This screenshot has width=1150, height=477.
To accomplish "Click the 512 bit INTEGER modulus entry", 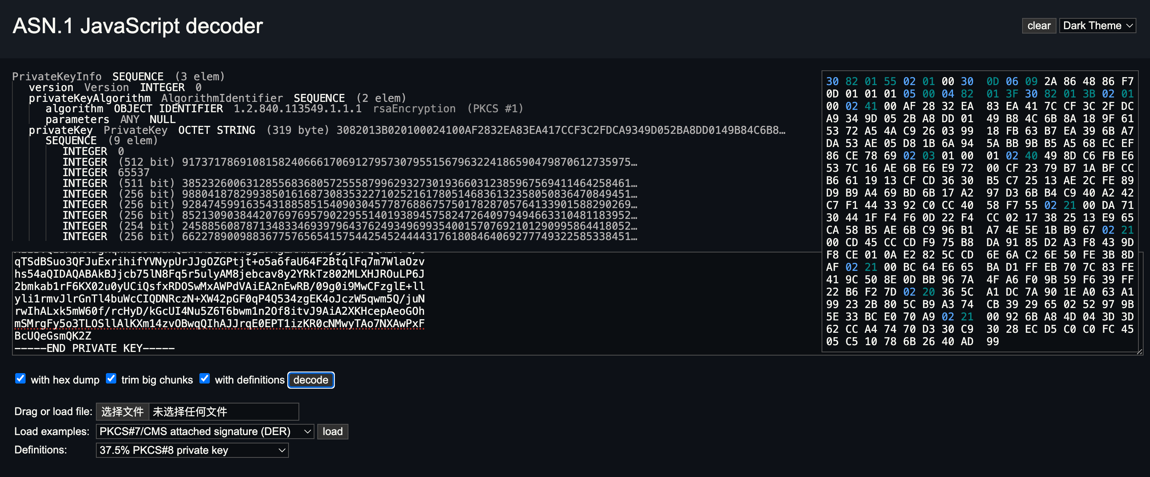I will (350, 161).
